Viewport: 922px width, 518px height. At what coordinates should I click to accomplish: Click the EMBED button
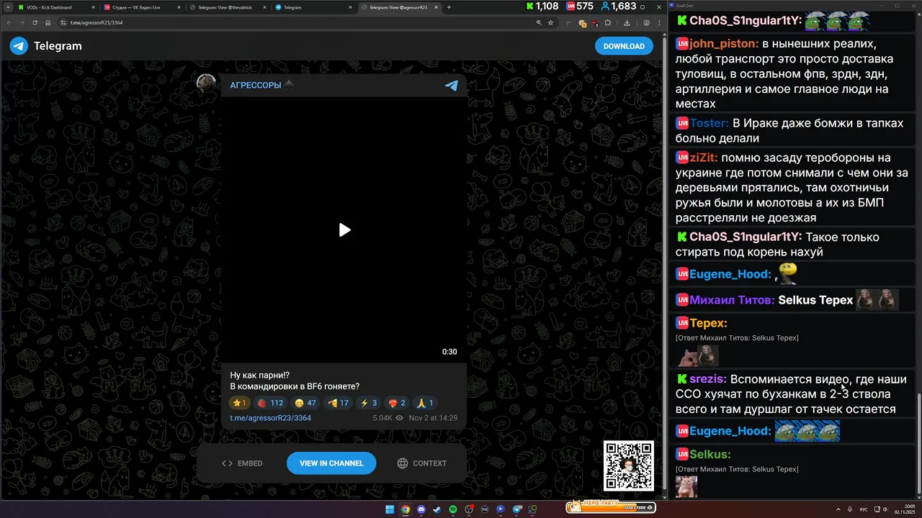(242, 463)
